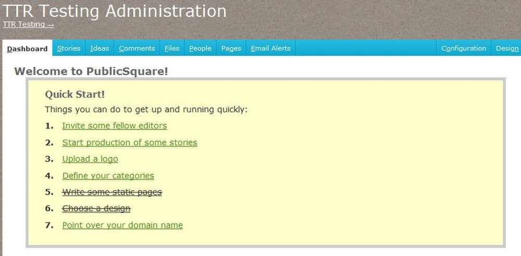Open 'Point over your domain name'
Viewport: 521px width, 256px height.
coord(122,225)
